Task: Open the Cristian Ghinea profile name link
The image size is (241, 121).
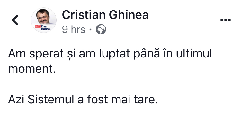Action: click(x=105, y=15)
